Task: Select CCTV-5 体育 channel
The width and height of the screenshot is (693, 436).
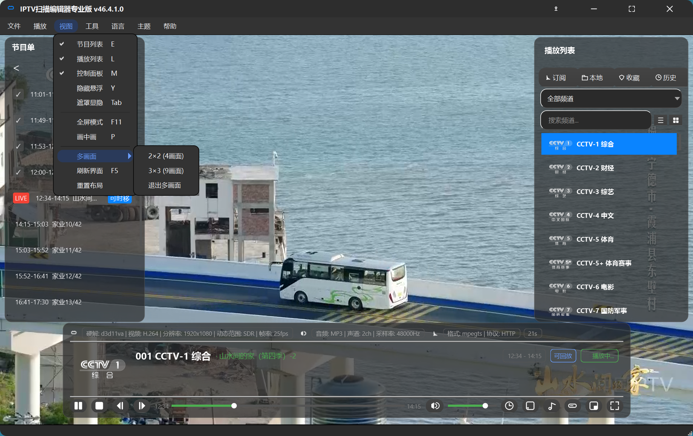Action: pyautogui.click(x=609, y=239)
